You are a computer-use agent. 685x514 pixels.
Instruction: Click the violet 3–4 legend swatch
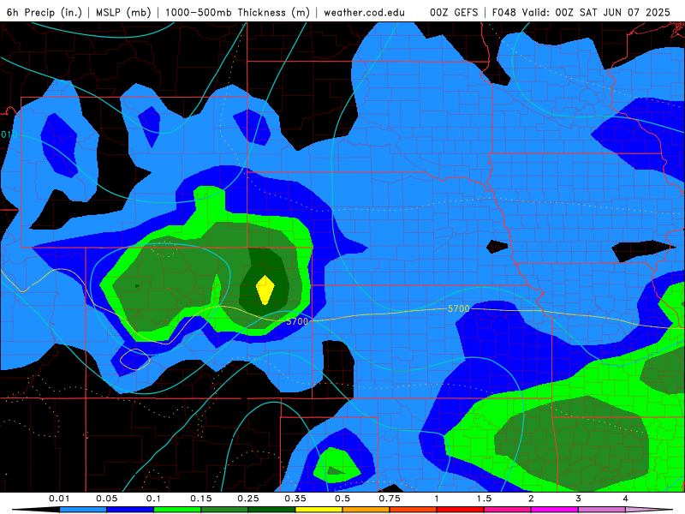point(602,510)
